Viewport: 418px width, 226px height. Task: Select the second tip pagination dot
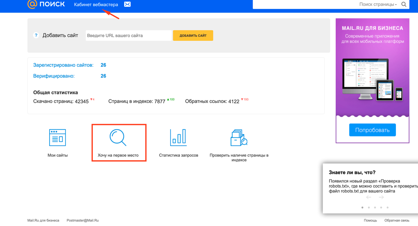point(369,207)
